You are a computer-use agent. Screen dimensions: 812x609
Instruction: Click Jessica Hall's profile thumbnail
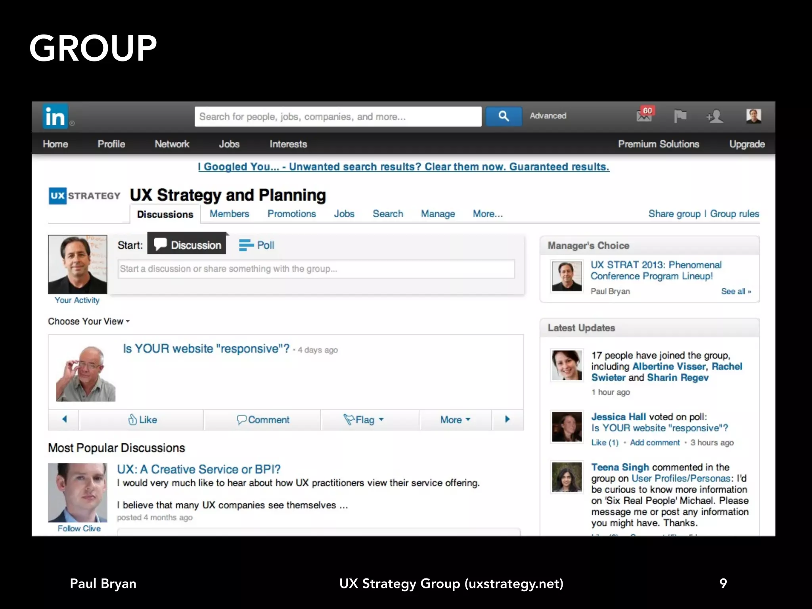tap(567, 427)
